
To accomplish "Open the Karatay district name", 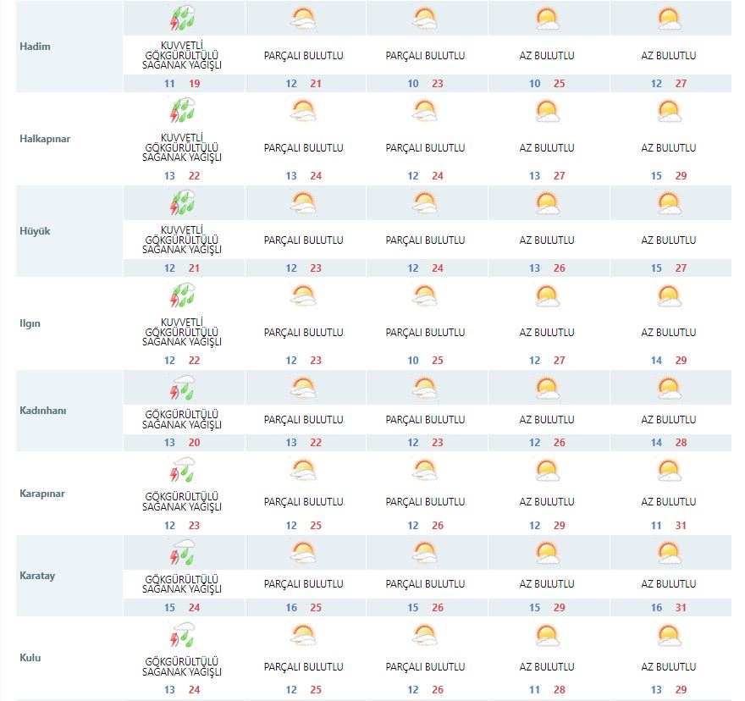I will (36, 576).
